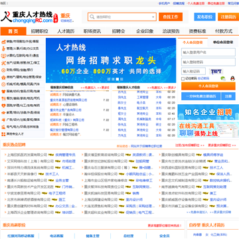Open the 职场资讯 navigation item
This screenshot has height=239, width=239.
pyautogui.click(x=92, y=31)
